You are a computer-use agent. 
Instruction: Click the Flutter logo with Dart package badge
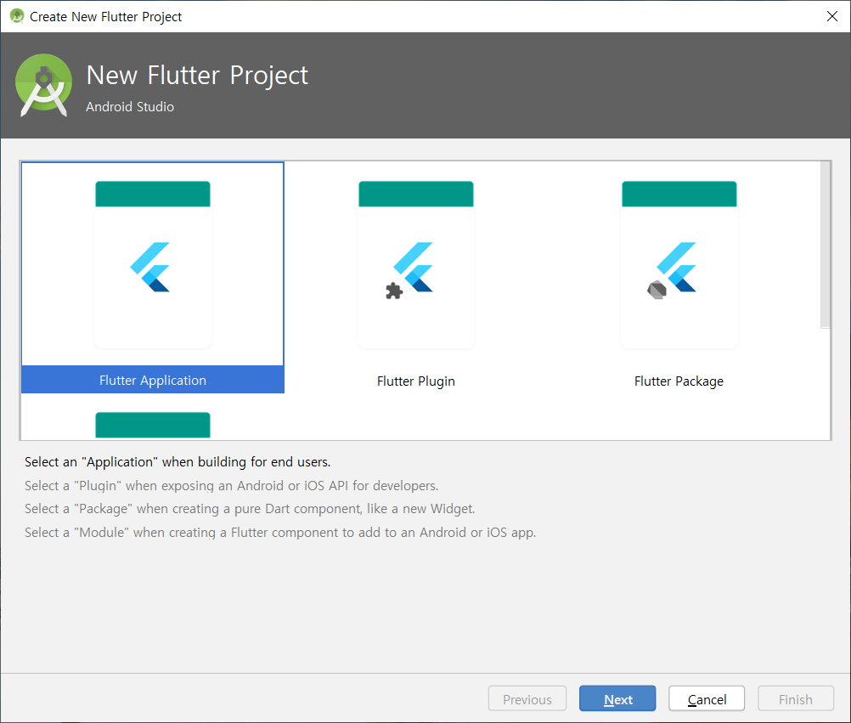672,270
